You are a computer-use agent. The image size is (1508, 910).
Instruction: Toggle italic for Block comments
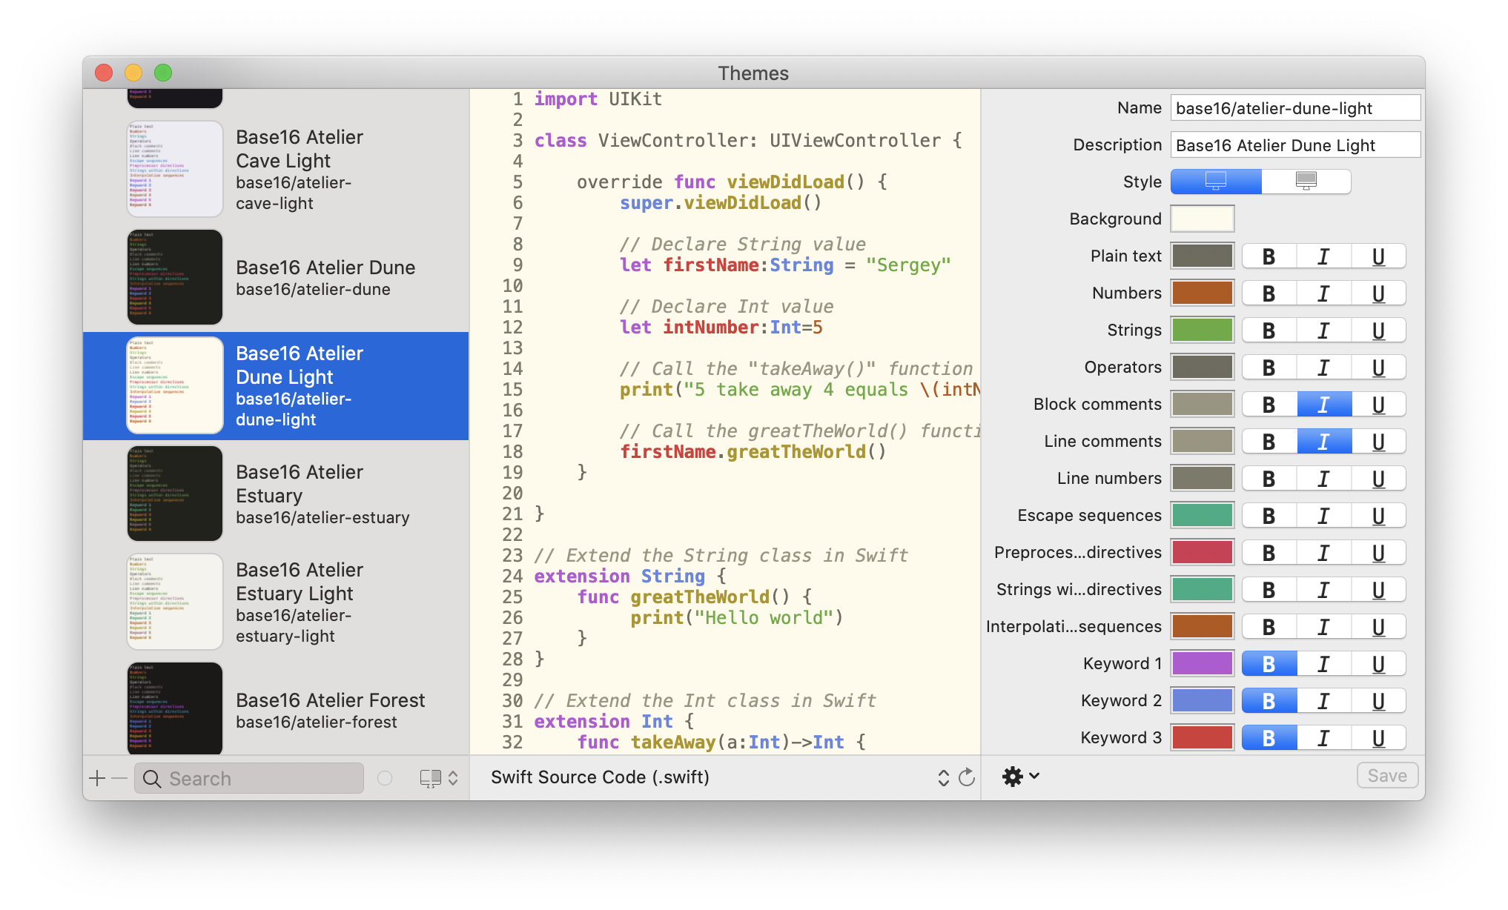click(1323, 405)
